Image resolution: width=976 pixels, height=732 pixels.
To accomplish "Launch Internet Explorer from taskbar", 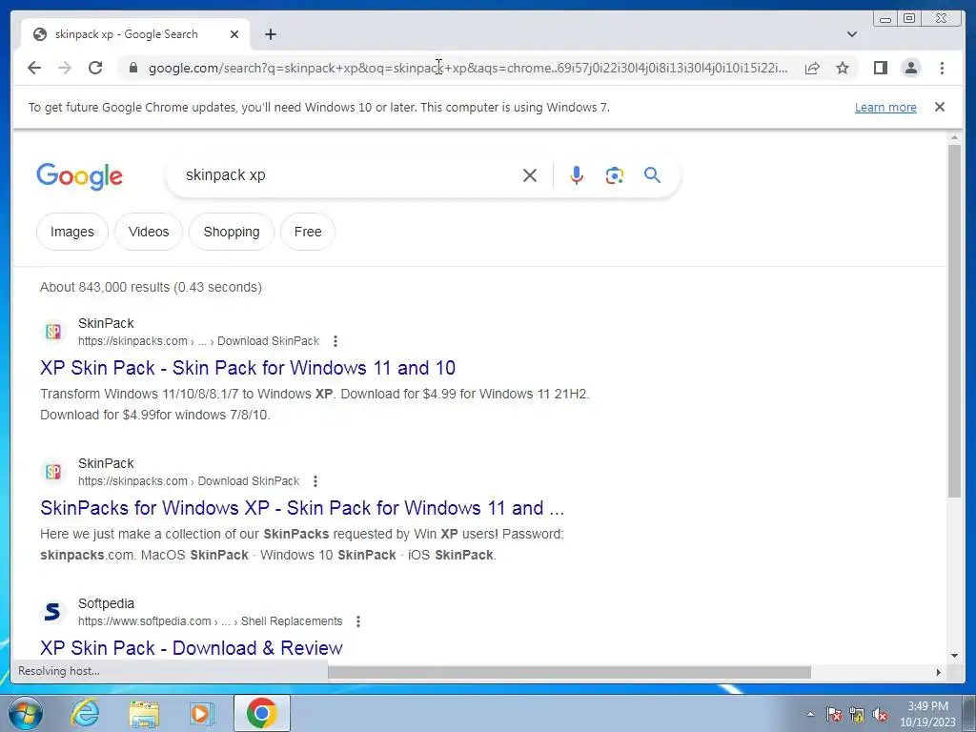I will [85, 713].
